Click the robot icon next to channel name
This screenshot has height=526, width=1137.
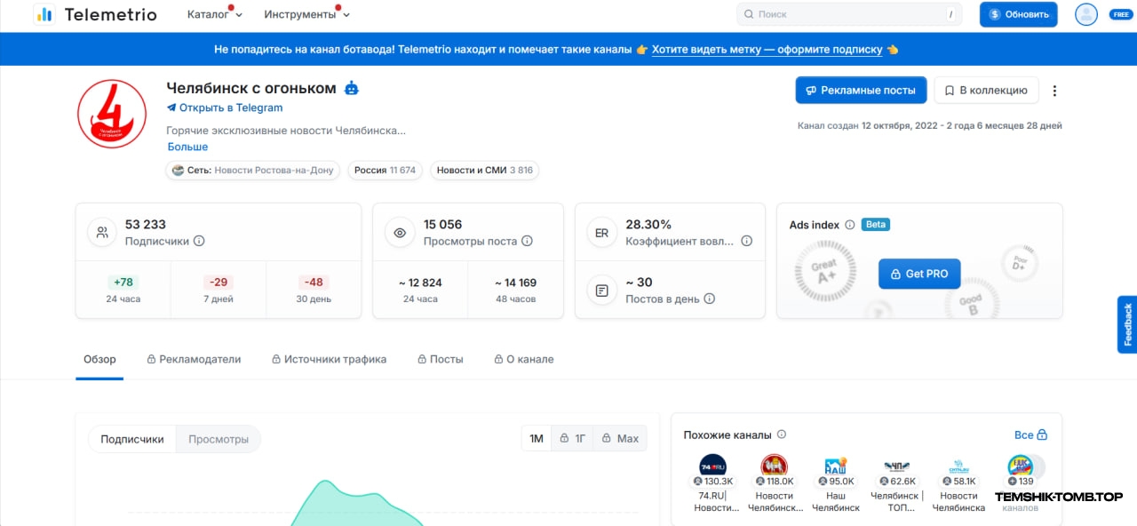[352, 88]
